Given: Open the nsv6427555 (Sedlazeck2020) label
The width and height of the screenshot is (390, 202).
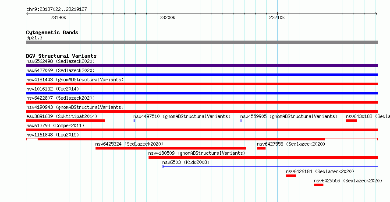Looking at the screenshot, I should (291, 144).
